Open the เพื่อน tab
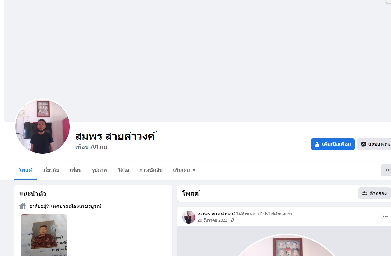This screenshot has width=391, height=256. 76,170
